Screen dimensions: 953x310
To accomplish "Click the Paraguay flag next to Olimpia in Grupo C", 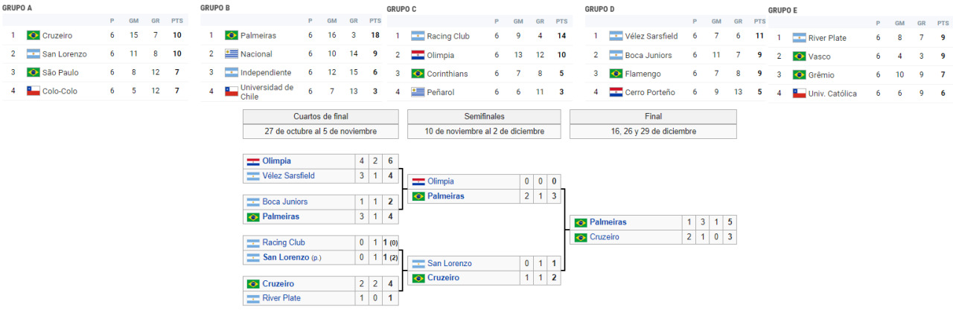I will [418, 55].
